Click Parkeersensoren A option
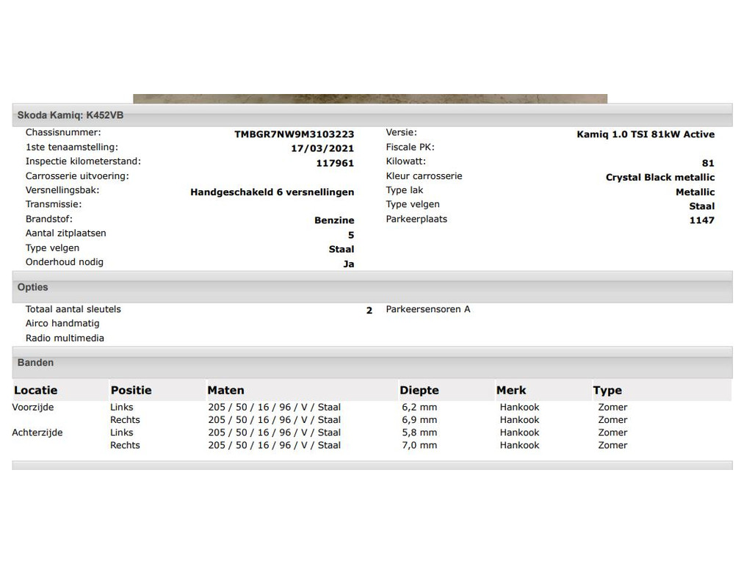Image resolution: width=752 pixels, height=564 pixels. (428, 309)
